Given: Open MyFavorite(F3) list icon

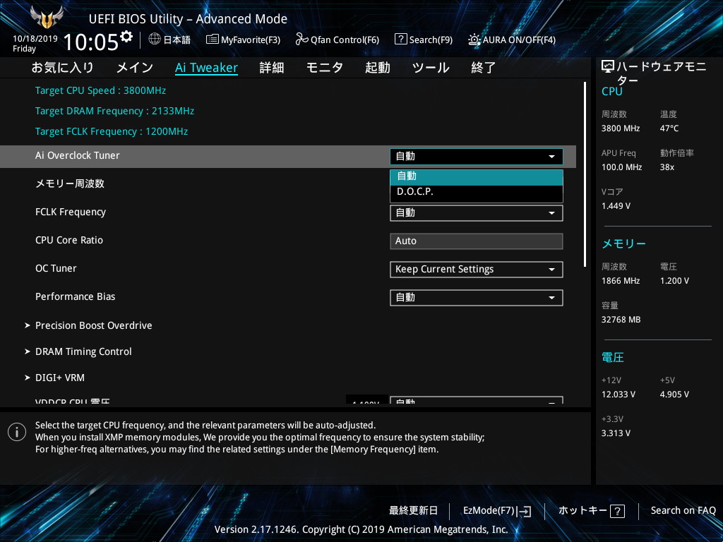Looking at the screenshot, I should 212,40.
